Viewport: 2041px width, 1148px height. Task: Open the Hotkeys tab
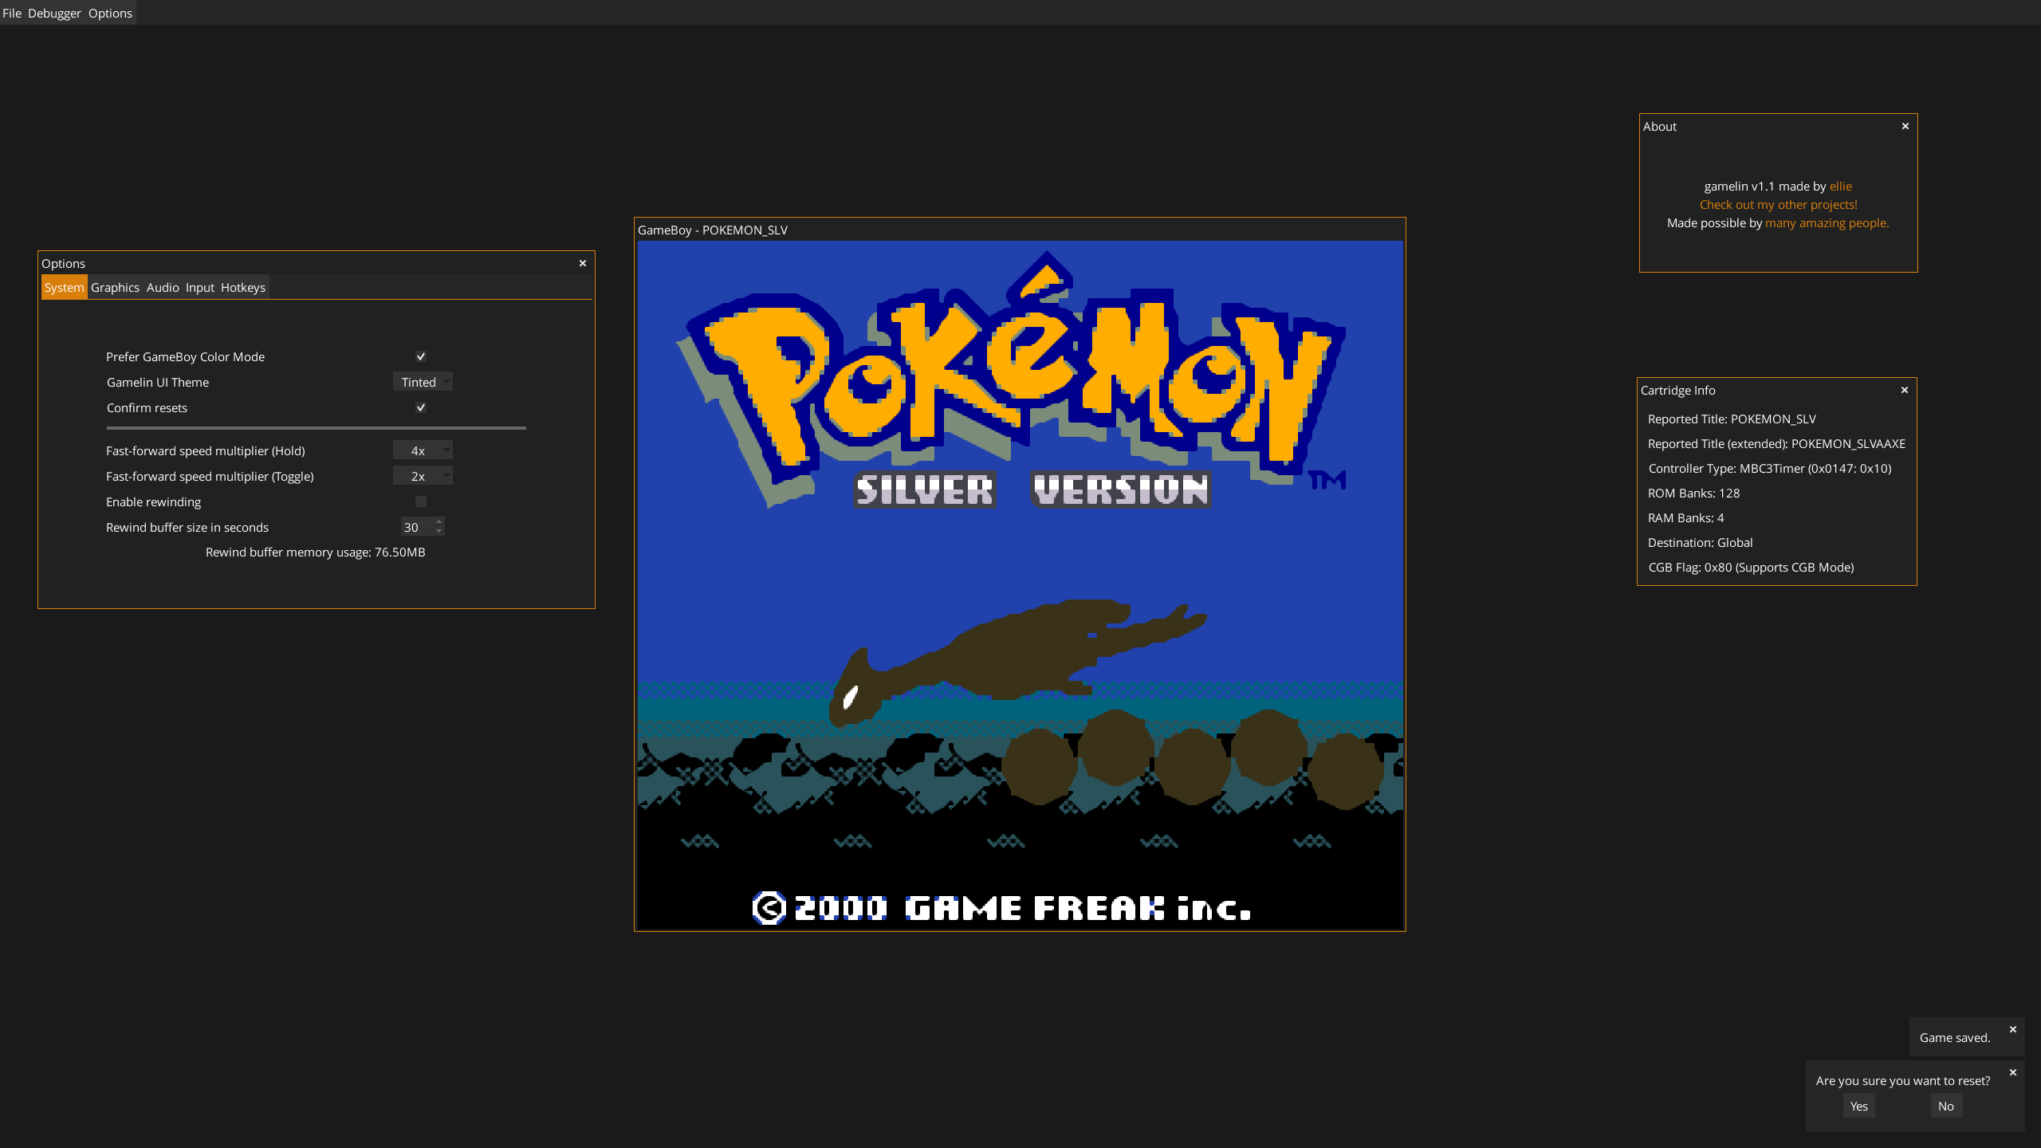[243, 288]
